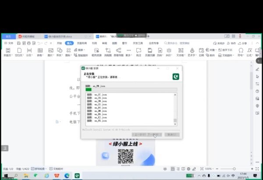This screenshot has height=180, width=263.
Task: Insert a chart (图表)
Action: coord(79,50)
